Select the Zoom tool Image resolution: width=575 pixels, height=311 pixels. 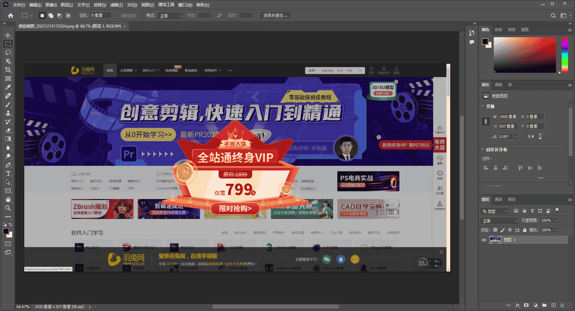[x=8, y=208]
